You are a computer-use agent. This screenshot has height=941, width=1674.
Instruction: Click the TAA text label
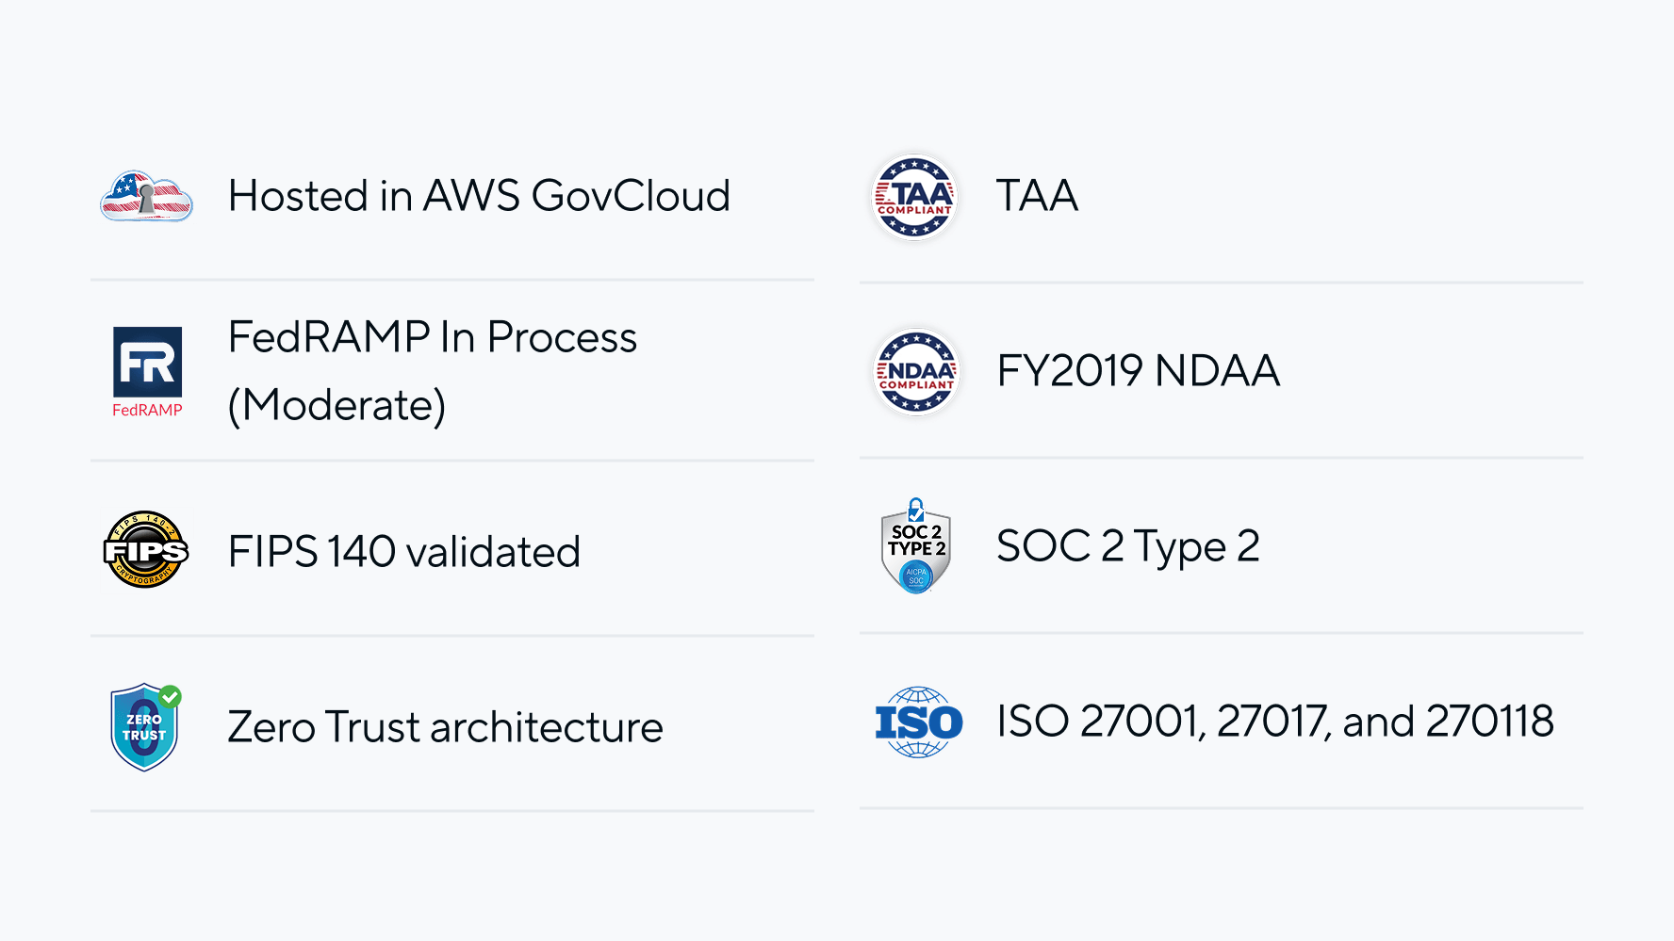coord(1037,196)
